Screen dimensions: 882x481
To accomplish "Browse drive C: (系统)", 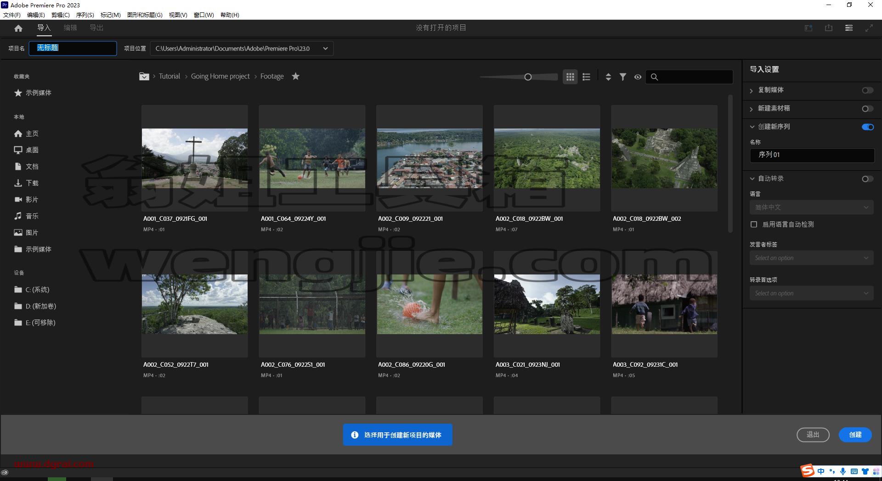I will point(32,290).
